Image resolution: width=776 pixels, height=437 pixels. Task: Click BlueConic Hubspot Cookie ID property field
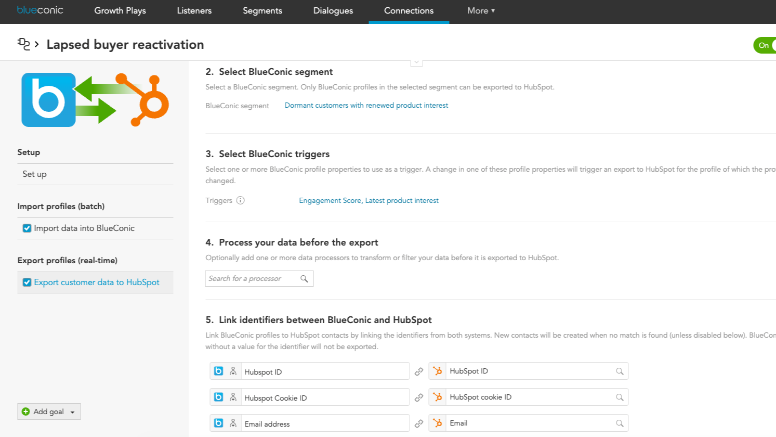pos(325,397)
